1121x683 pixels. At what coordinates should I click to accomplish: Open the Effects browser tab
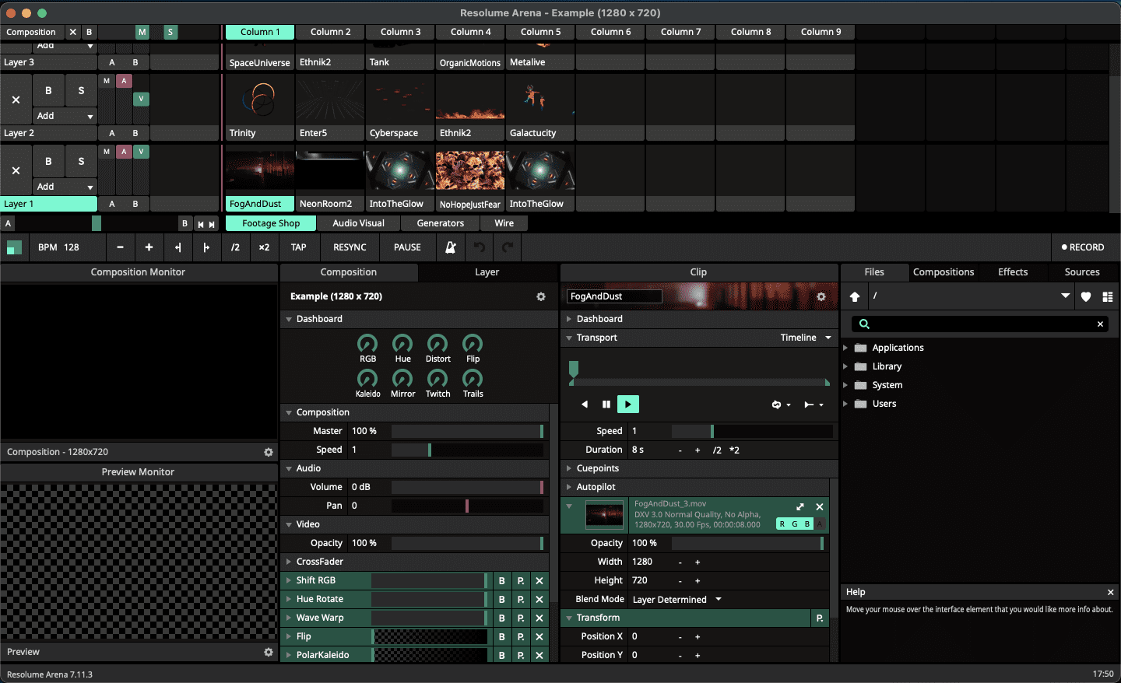click(1013, 272)
